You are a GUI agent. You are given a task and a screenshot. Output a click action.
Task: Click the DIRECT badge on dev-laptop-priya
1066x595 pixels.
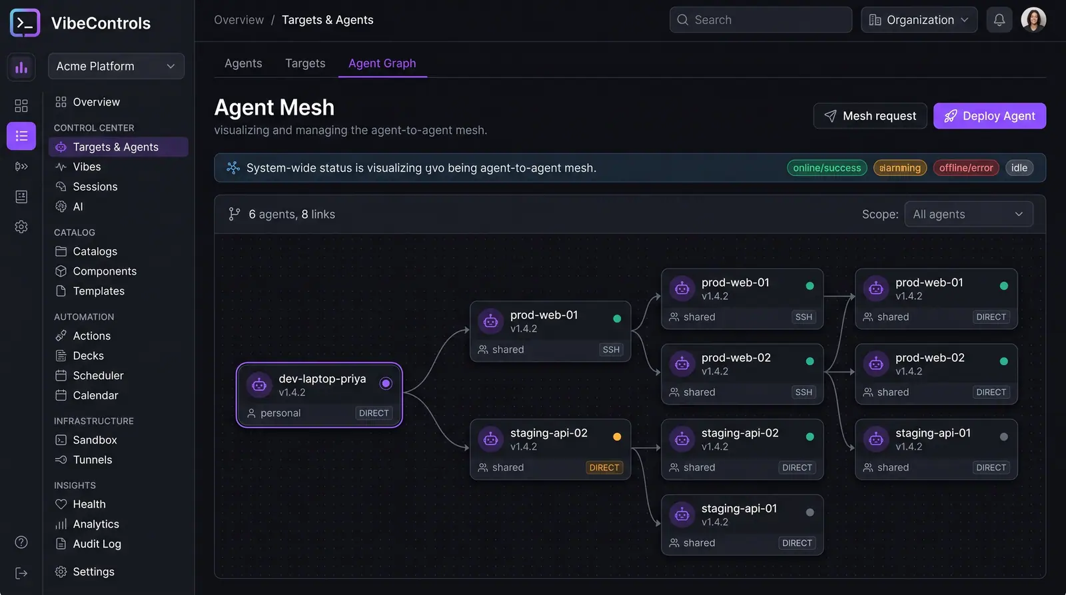coord(374,413)
